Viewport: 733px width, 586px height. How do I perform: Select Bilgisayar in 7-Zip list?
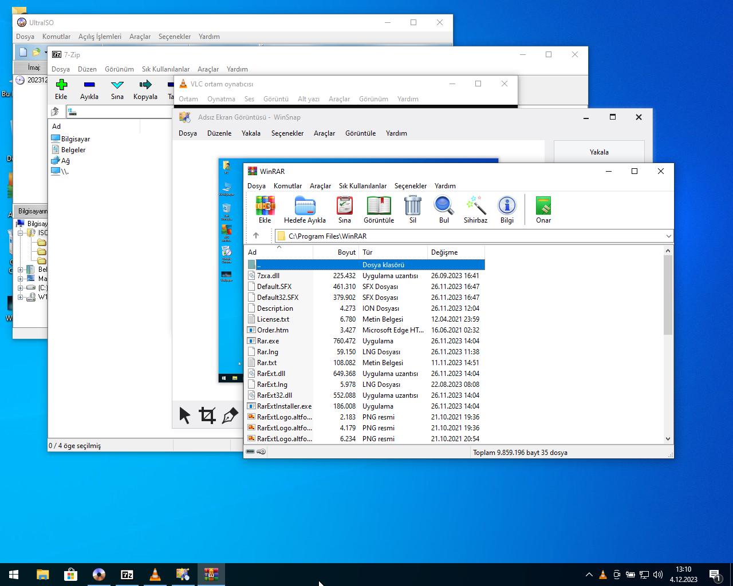(70, 139)
